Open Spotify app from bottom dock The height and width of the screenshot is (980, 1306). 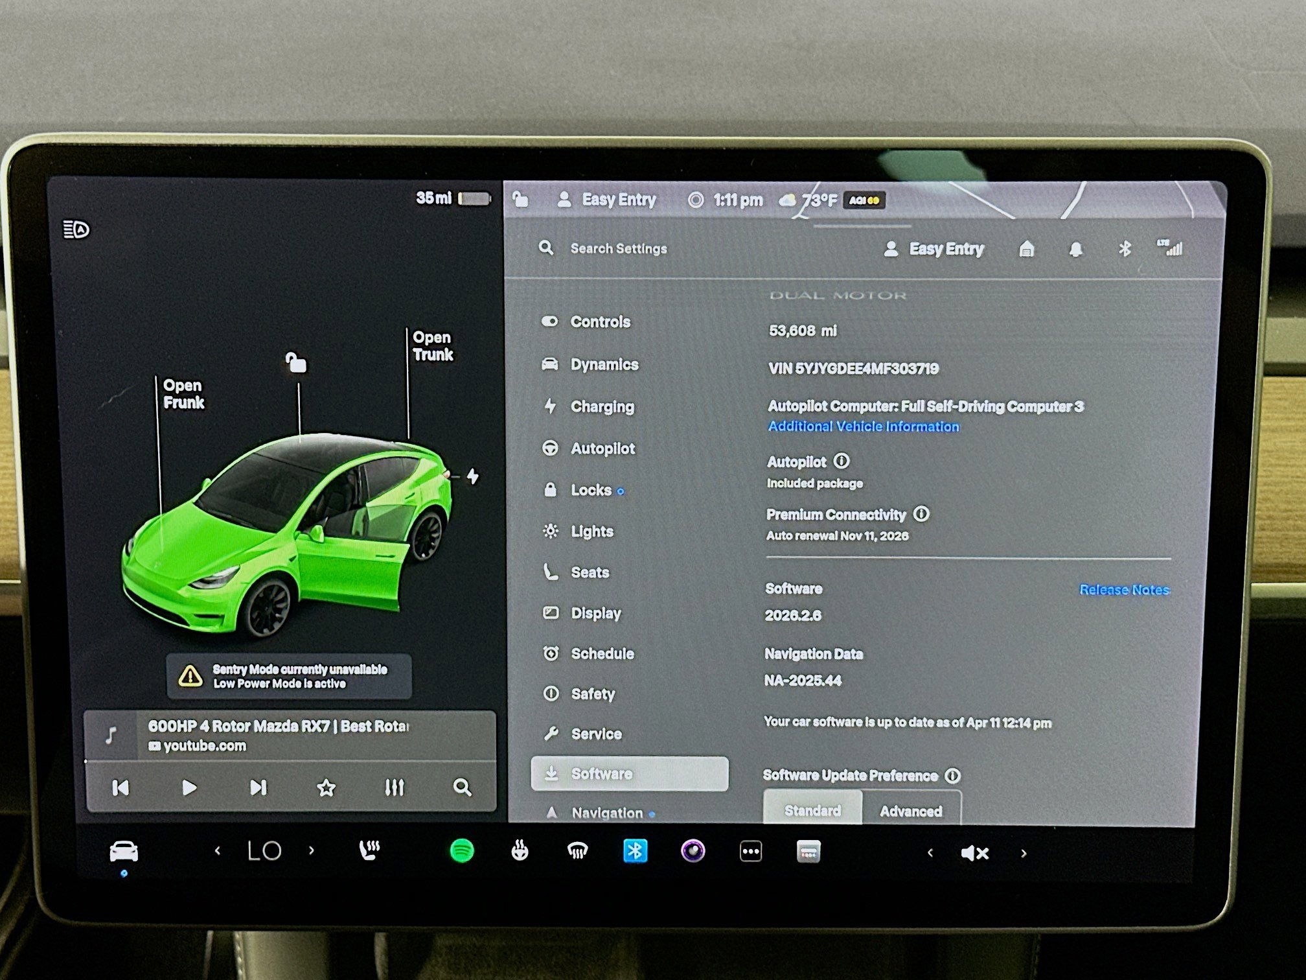(x=462, y=851)
